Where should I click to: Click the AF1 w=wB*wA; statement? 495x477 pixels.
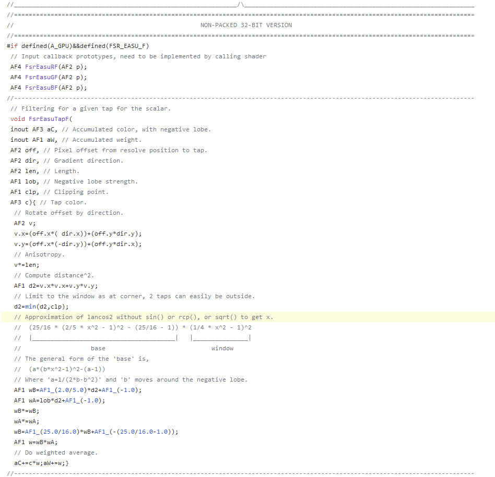[36, 442]
